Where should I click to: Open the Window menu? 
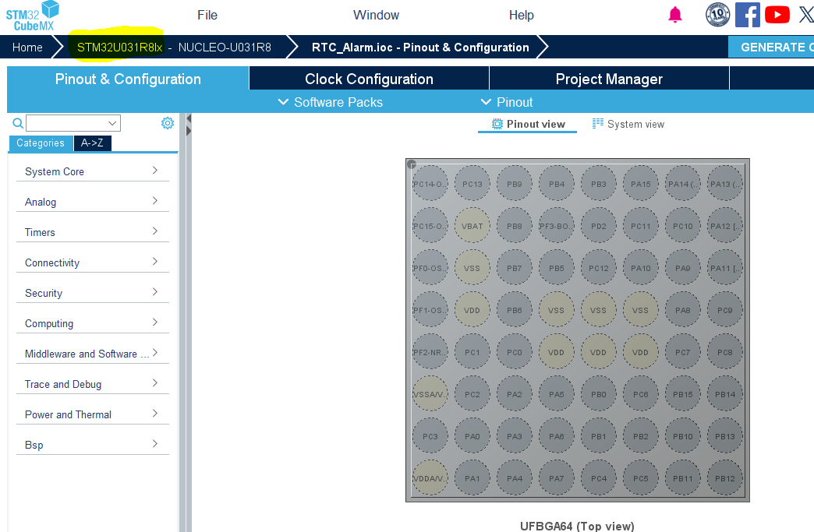tap(376, 15)
